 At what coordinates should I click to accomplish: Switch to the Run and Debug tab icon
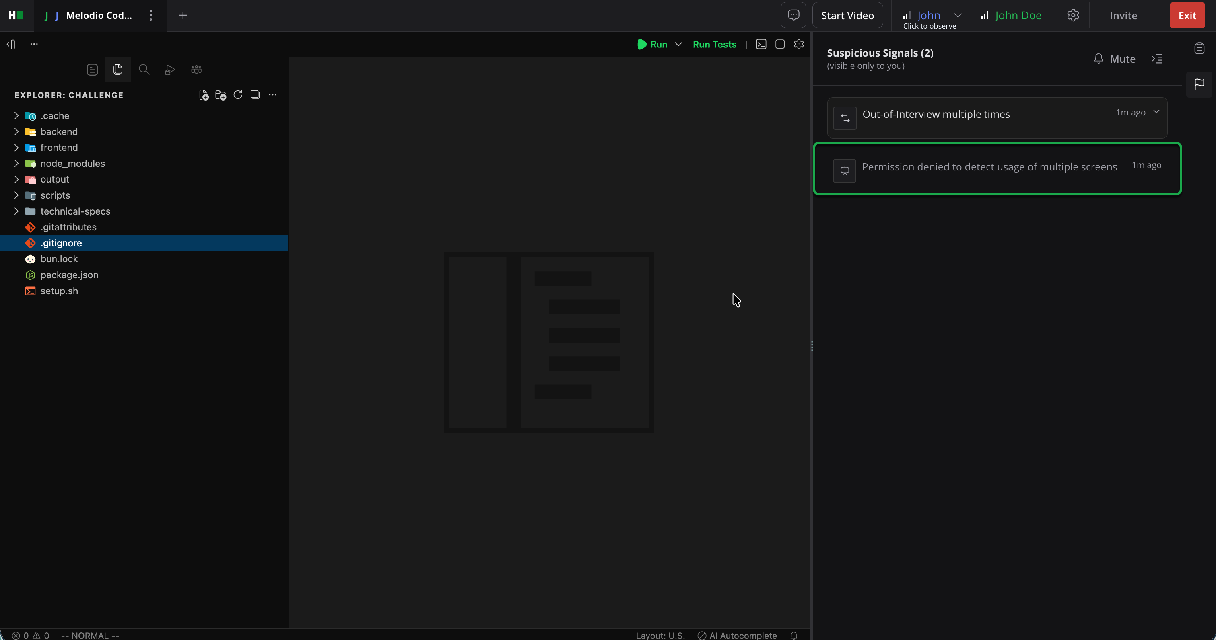[x=169, y=70]
